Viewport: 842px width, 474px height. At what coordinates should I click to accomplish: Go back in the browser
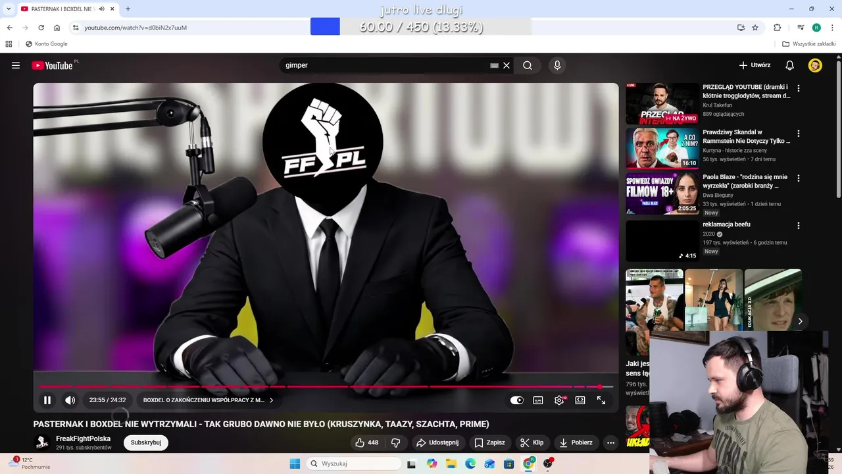point(9,28)
